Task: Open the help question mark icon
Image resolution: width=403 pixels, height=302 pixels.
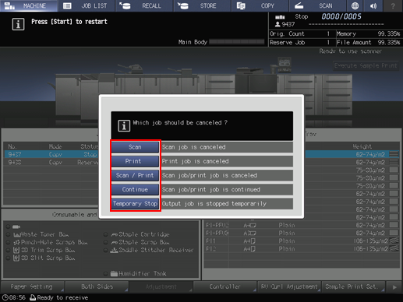Action: 393,5
